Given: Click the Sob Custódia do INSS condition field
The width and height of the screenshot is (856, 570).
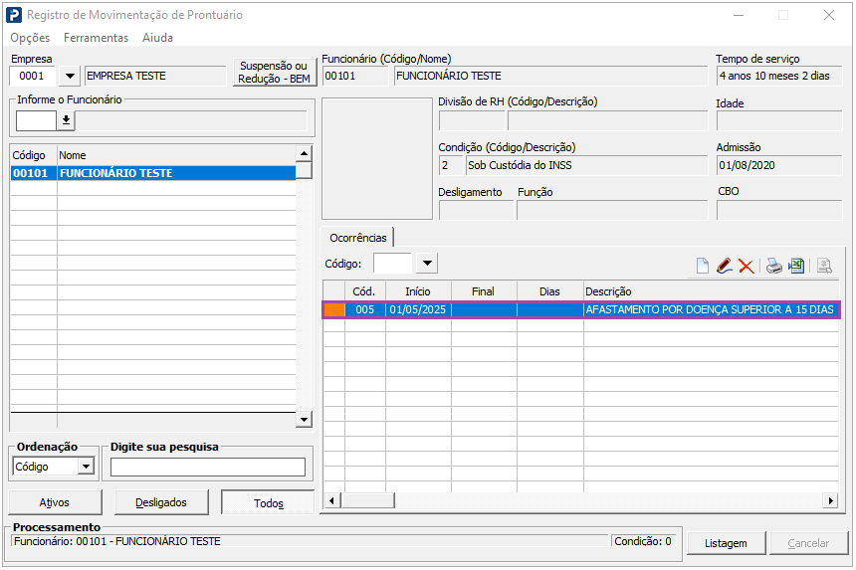Looking at the screenshot, I should pos(587,165).
